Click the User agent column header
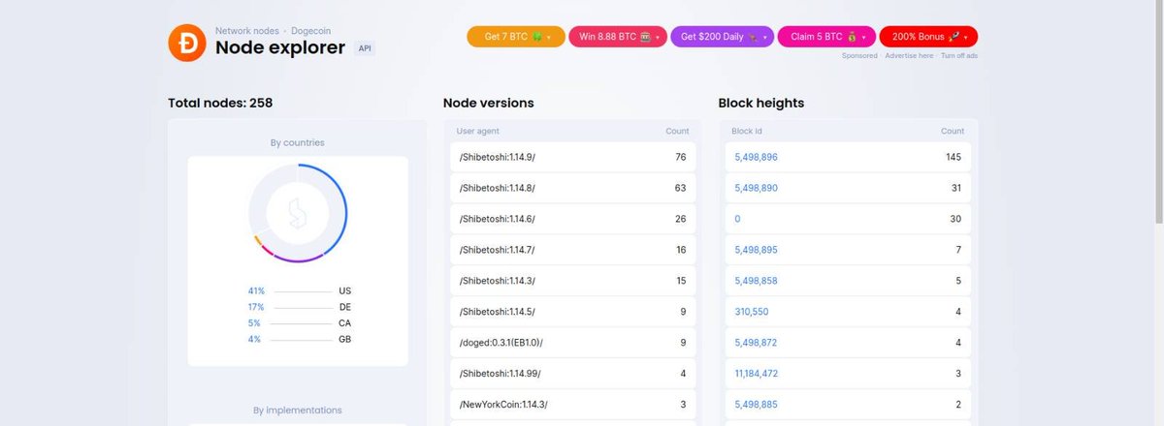The height and width of the screenshot is (426, 1164). [478, 131]
